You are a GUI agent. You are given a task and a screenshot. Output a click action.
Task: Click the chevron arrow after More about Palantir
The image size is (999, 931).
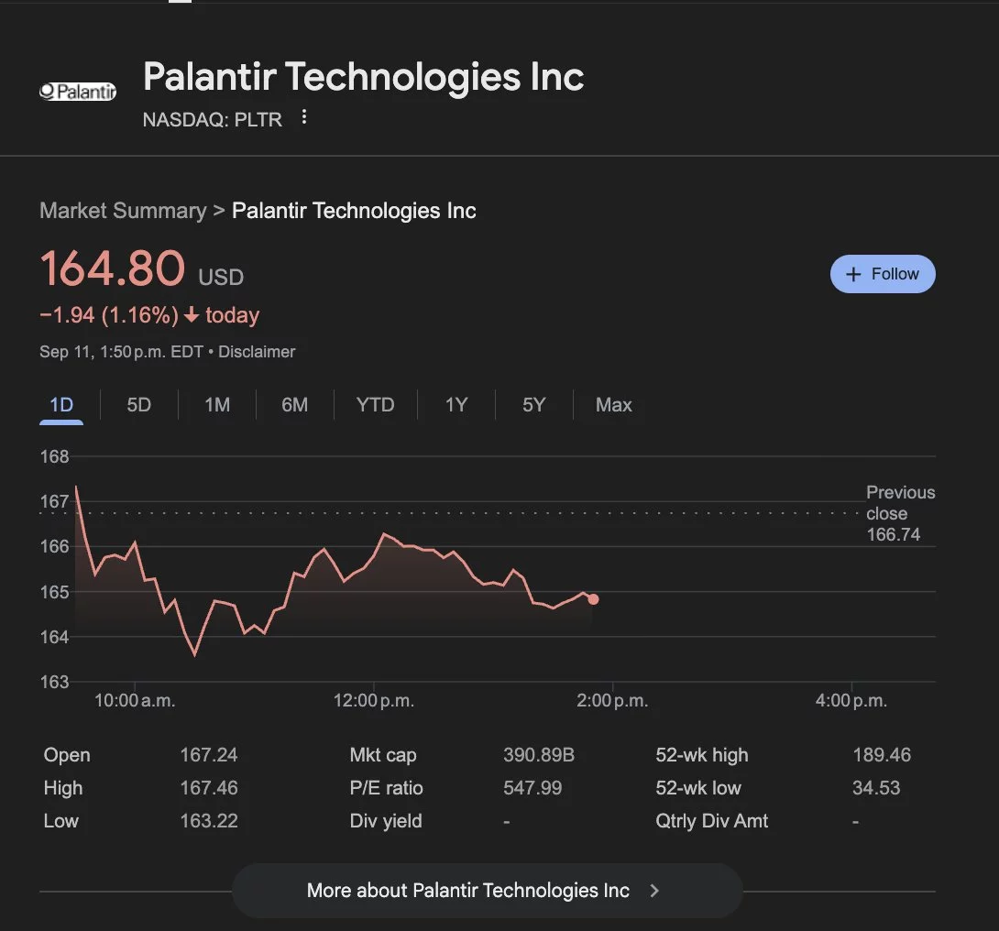point(654,891)
